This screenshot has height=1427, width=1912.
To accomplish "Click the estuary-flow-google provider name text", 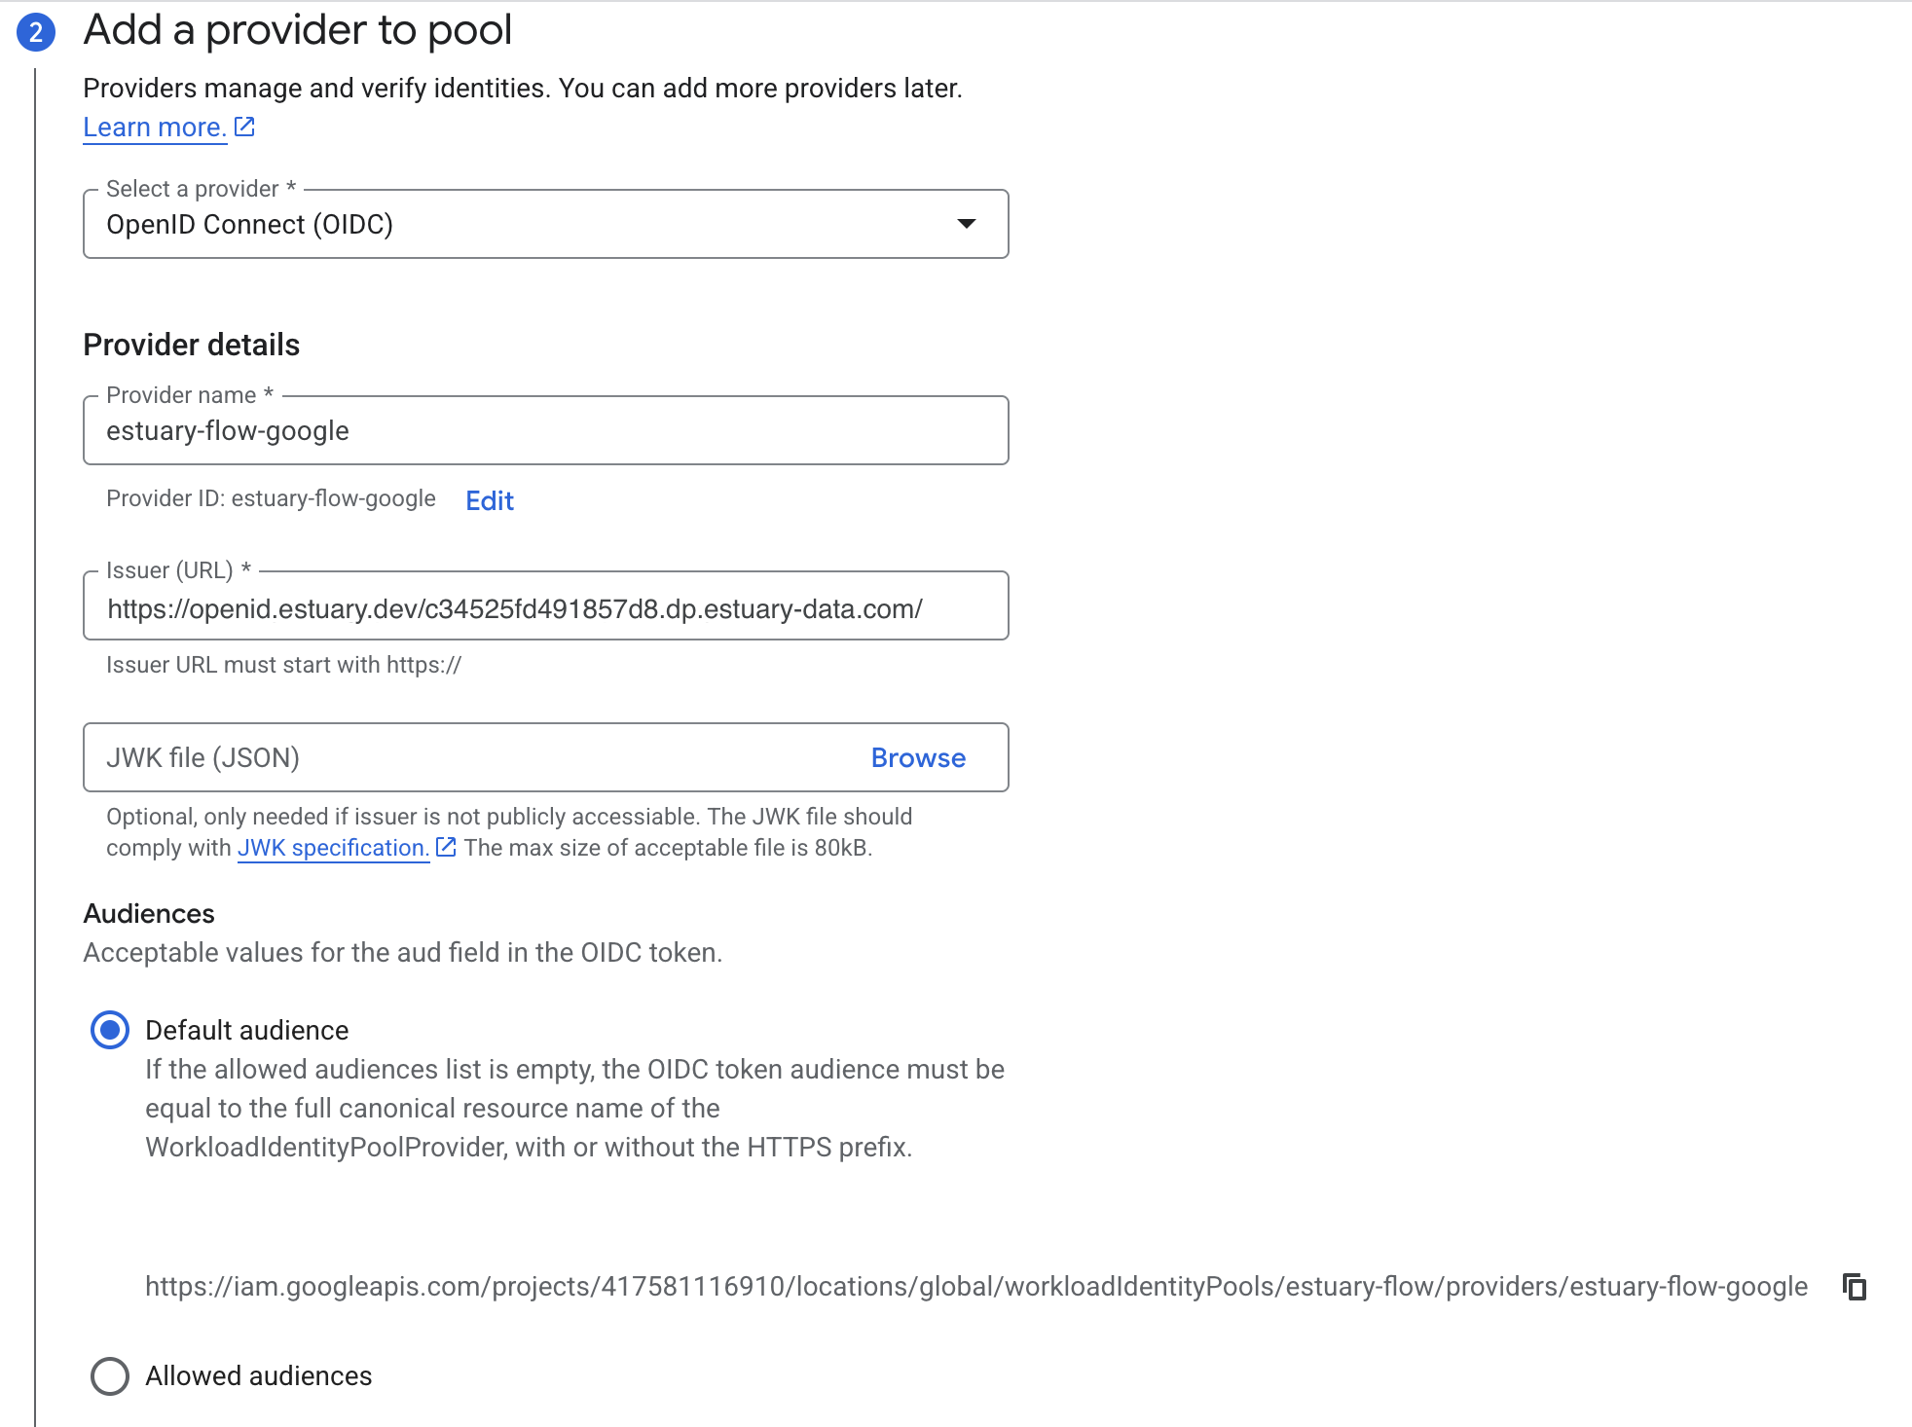I will click(229, 430).
